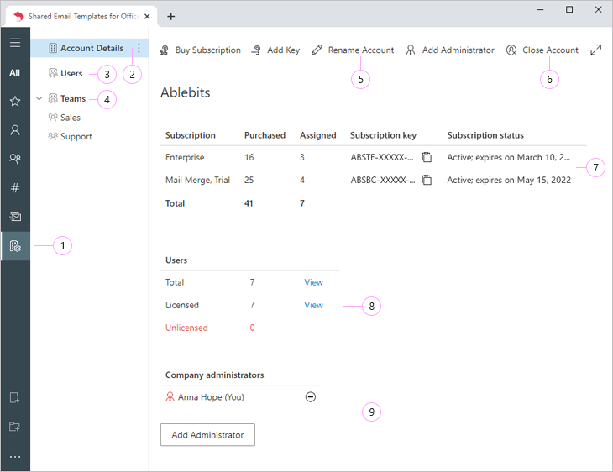
Task: Select the Teams tree item
Action: coord(67,98)
